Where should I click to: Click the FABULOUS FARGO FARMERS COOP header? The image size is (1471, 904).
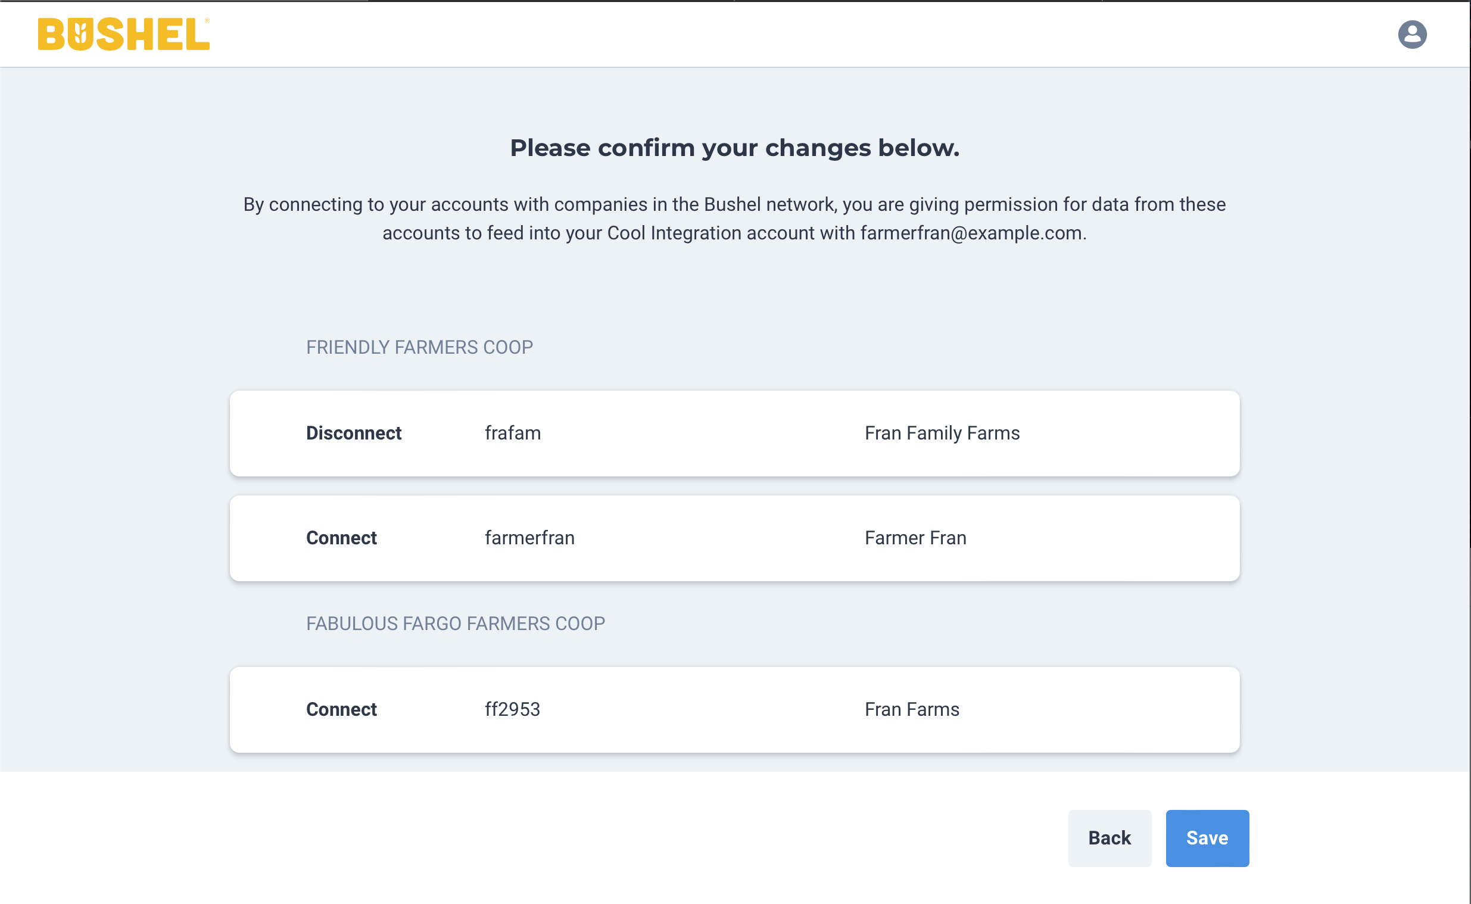(x=456, y=623)
